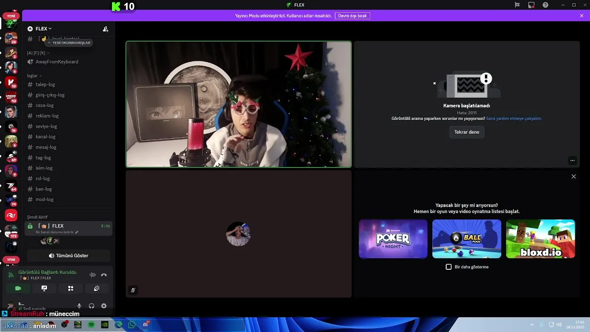Open the soundboard icon in voice panel
The width and height of the screenshot is (590, 332).
(x=97, y=288)
